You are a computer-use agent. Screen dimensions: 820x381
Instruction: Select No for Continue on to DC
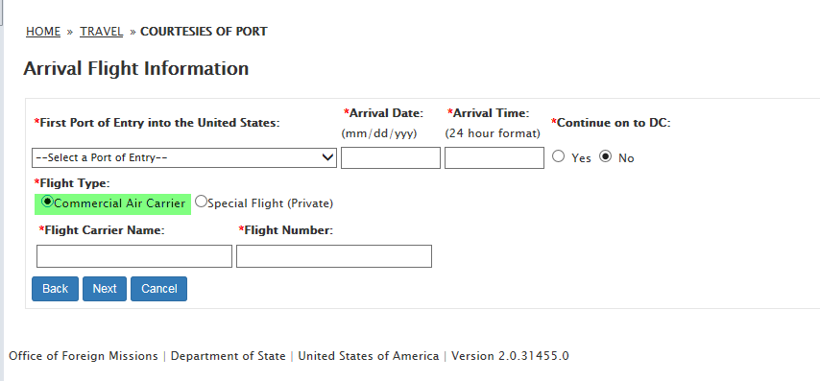pos(606,156)
